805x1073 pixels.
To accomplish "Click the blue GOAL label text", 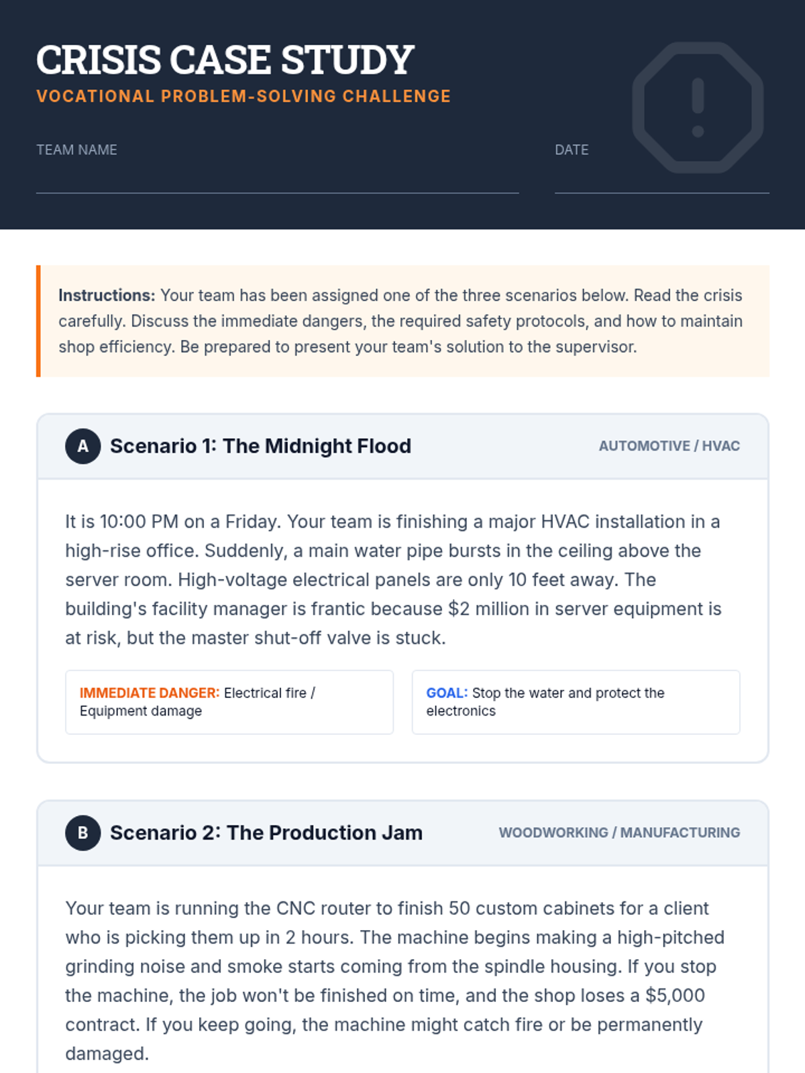I will coord(447,693).
